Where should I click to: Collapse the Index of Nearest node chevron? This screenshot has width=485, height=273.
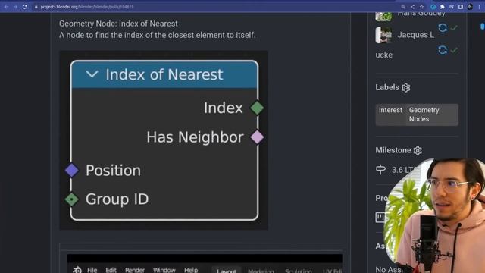pos(92,74)
